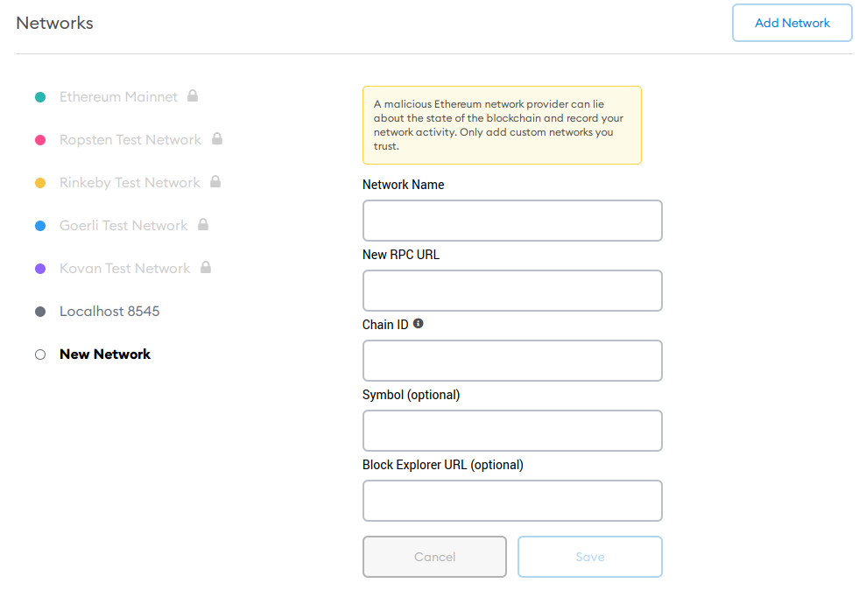Click the Chain ID info icon
The image size is (866, 597).
click(419, 324)
